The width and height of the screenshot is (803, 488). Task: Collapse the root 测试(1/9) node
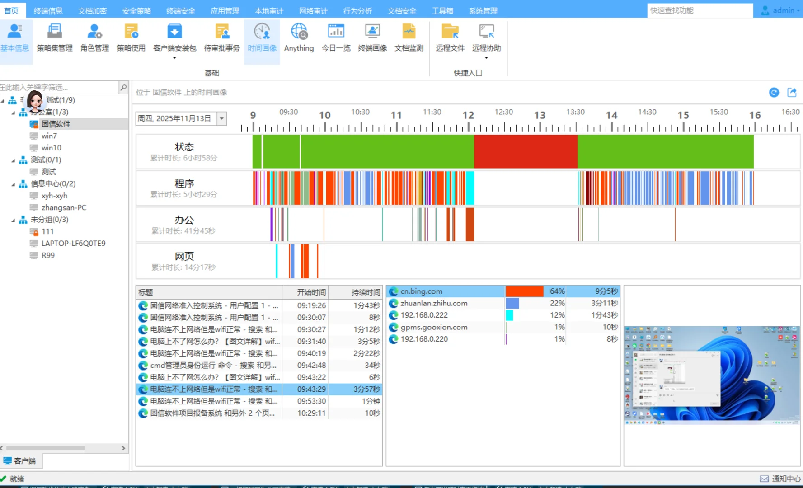click(x=3, y=100)
